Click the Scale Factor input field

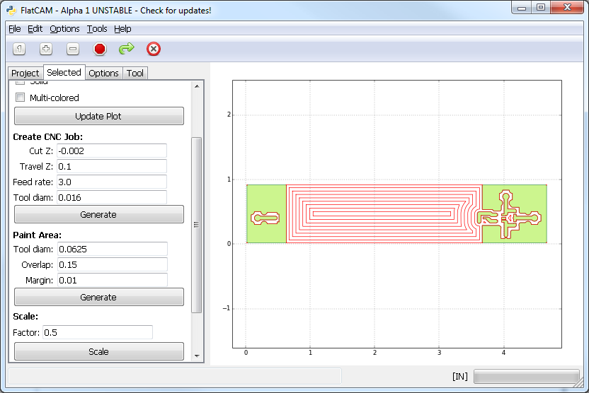(97, 332)
